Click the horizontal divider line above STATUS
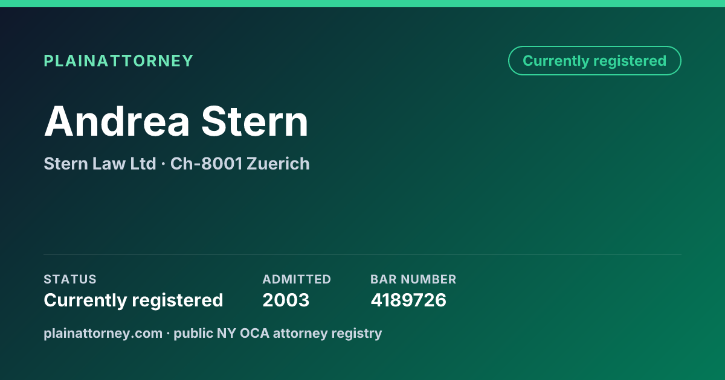The height and width of the screenshot is (380, 725). [x=362, y=255]
